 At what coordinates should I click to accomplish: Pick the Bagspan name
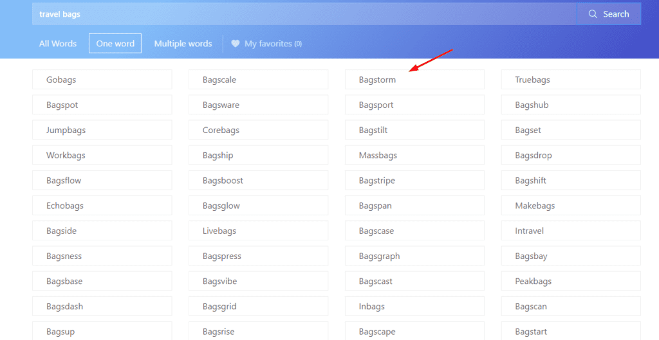pyautogui.click(x=415, y=205)
